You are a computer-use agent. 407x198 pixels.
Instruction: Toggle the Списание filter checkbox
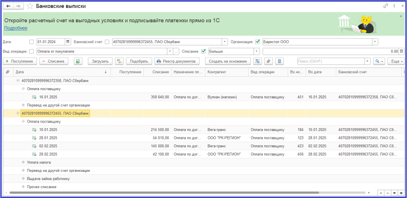click(203, 52)
